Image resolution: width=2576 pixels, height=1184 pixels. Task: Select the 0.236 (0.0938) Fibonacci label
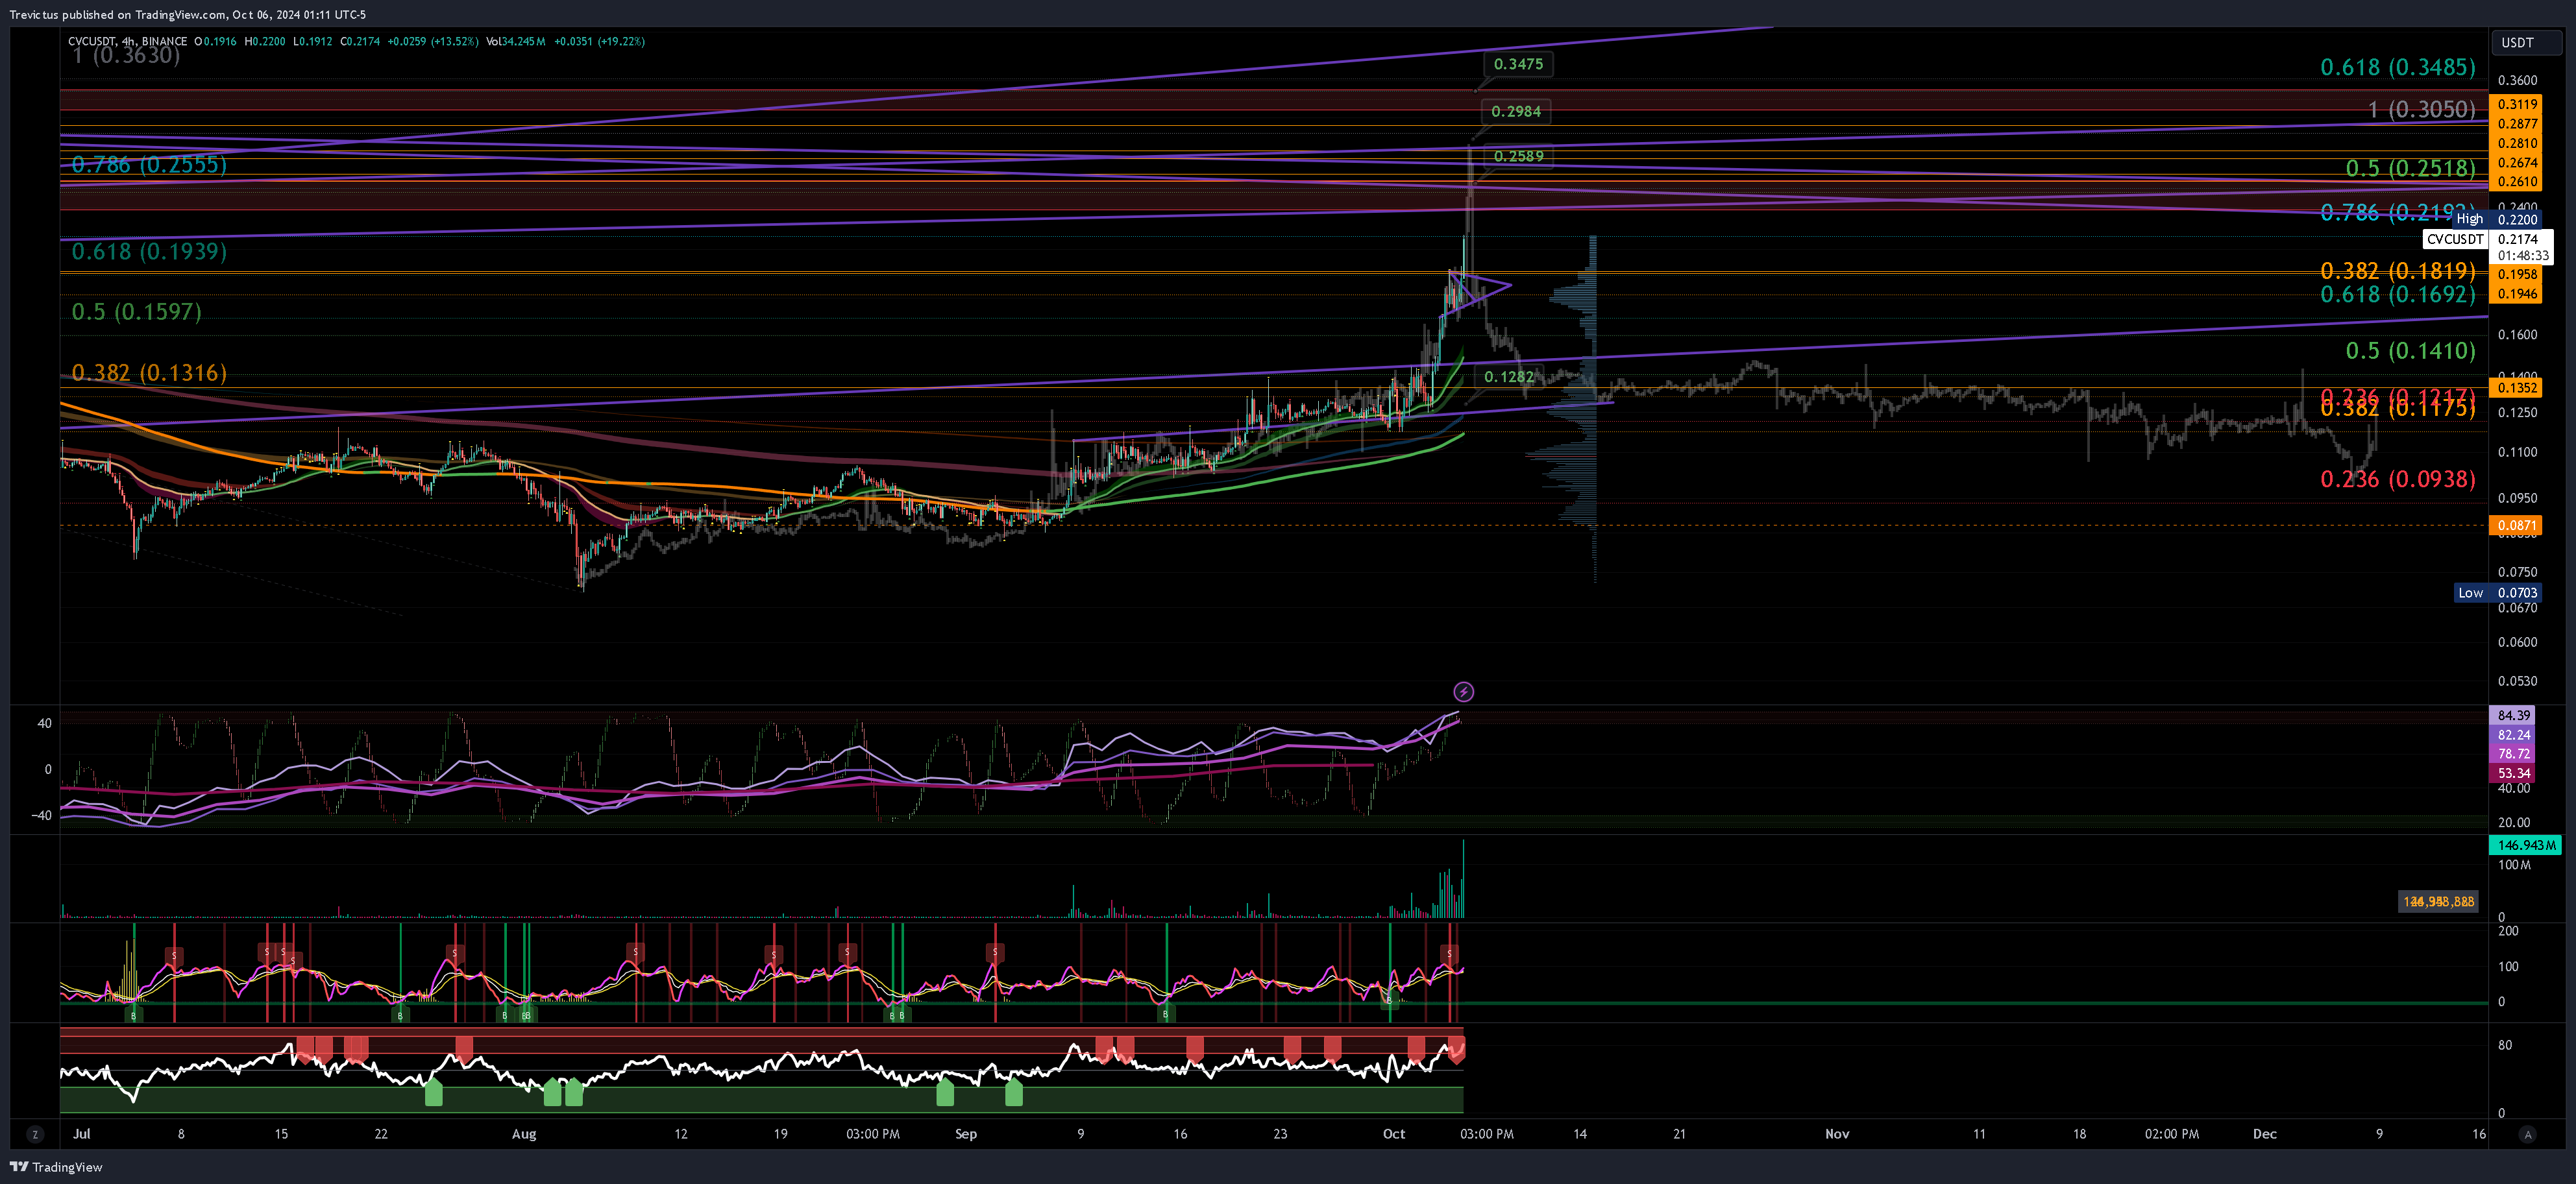tap(2398, 479)
